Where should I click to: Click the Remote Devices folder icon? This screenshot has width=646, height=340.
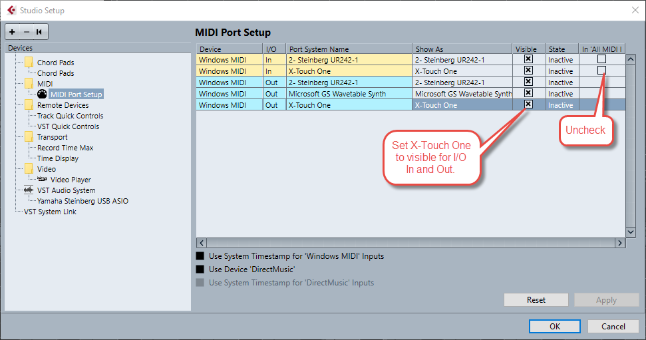(x=29, y=105)
